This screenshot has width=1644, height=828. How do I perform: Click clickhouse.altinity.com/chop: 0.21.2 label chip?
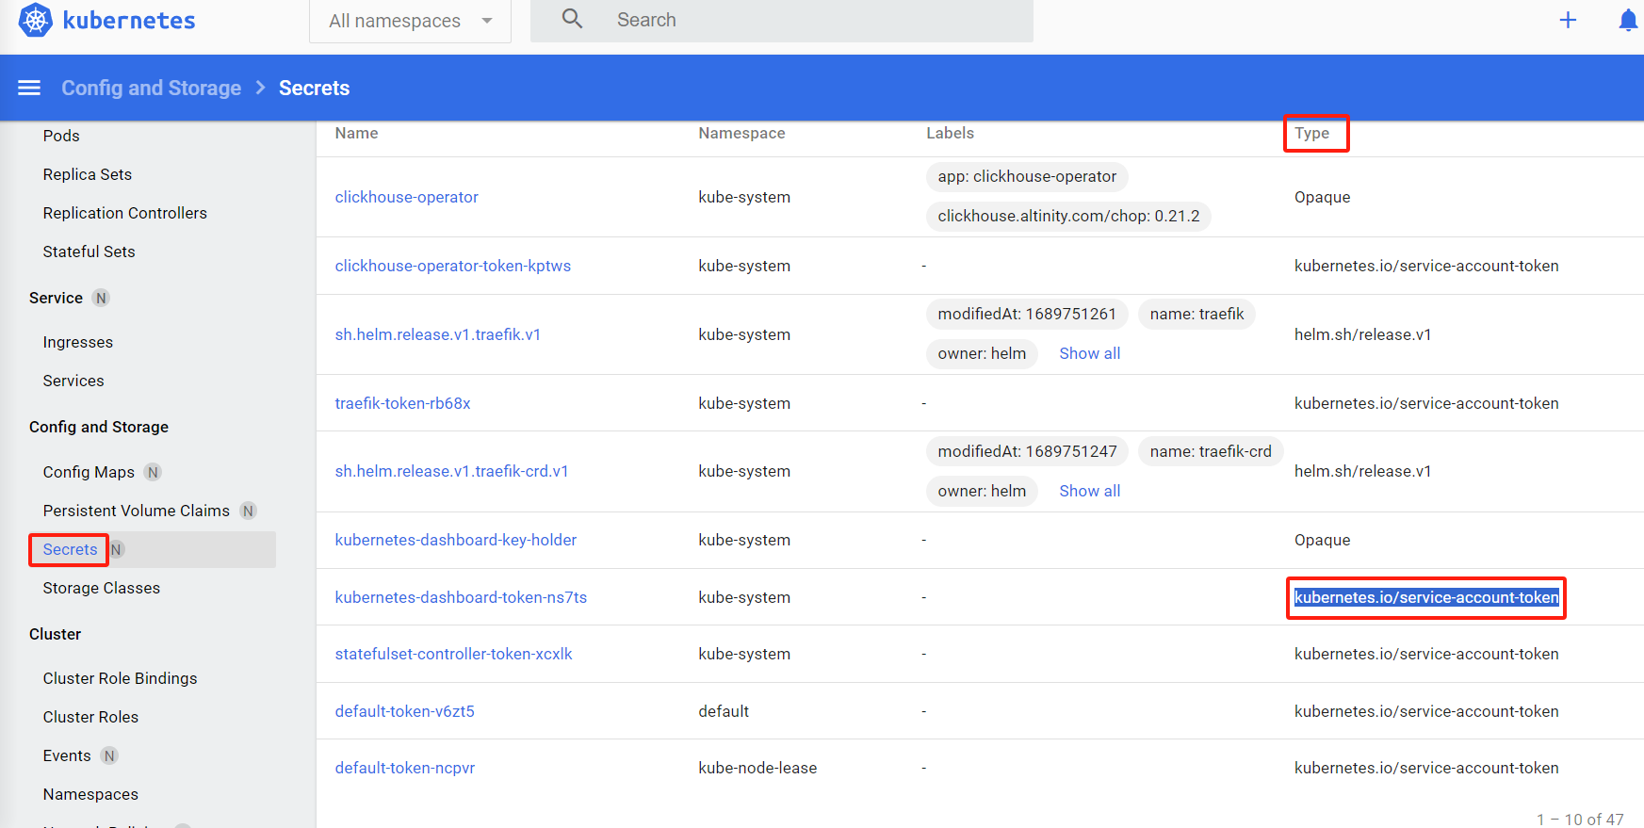(x=1068, y=216)
